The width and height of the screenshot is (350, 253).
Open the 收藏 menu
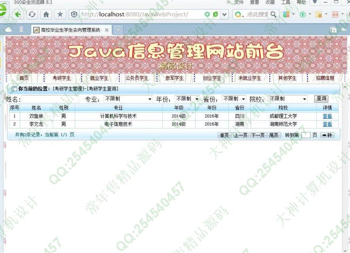[270, 2]
